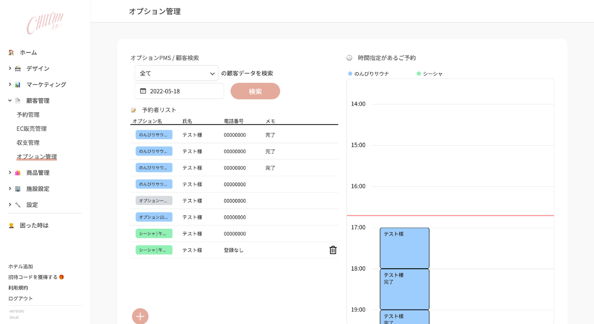Select 収支管理 from the sidebar
This screenshot has width=594, height=324.
pyautogui.click(x=28, y=143)
